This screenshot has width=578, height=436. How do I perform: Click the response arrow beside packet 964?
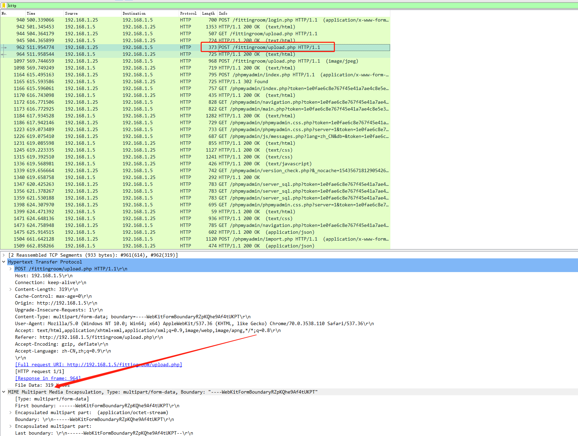[3, 54]
